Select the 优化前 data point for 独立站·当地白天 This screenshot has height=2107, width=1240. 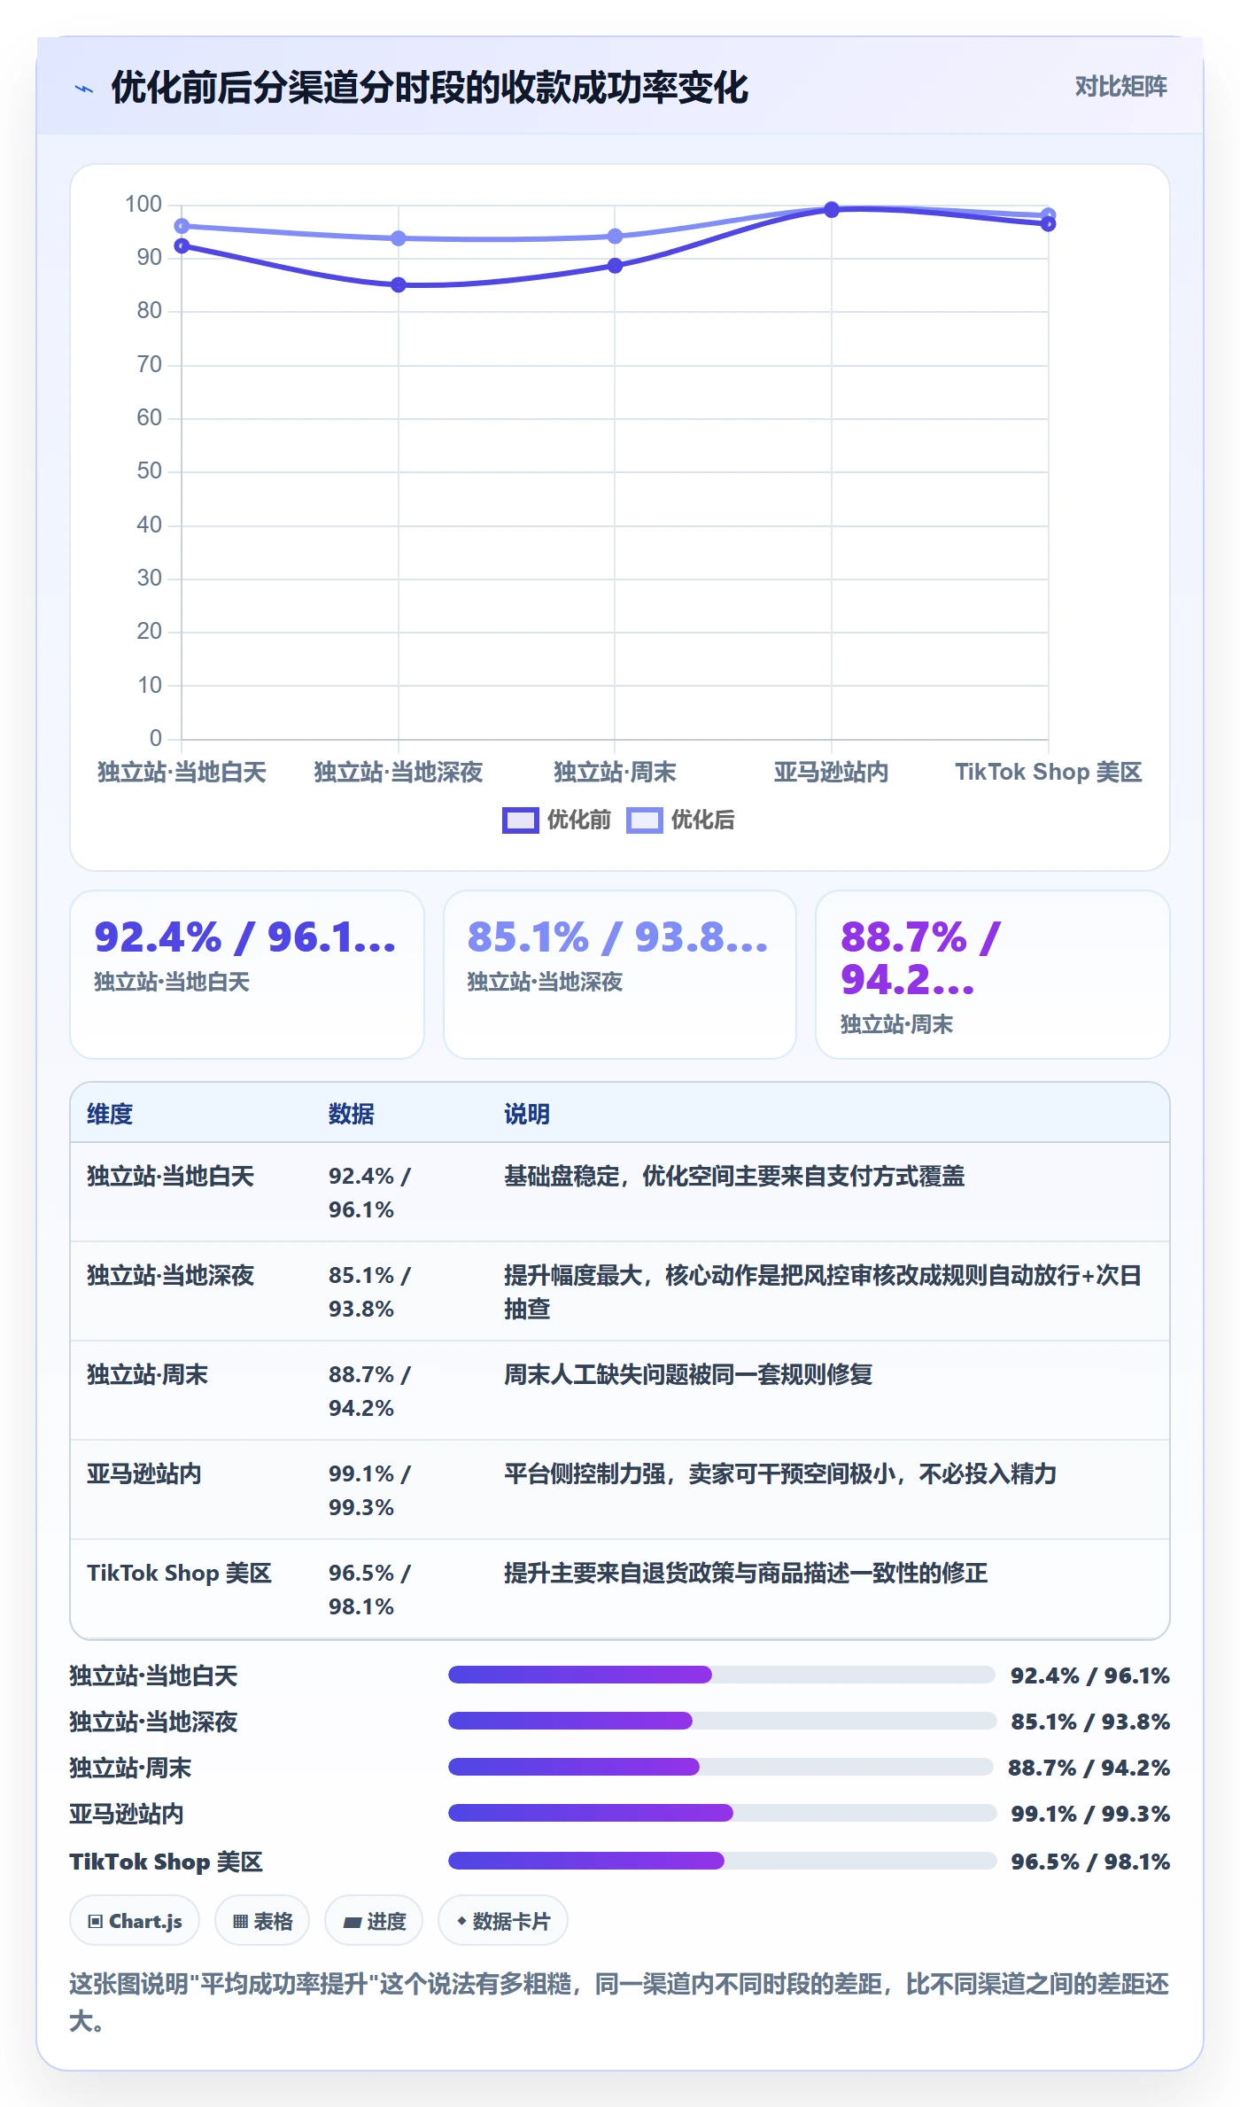(182, 245)
